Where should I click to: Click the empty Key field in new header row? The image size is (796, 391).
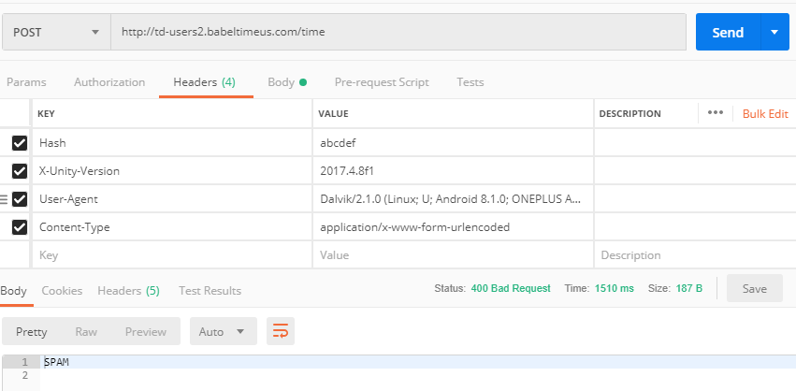[x=172, y=255]
